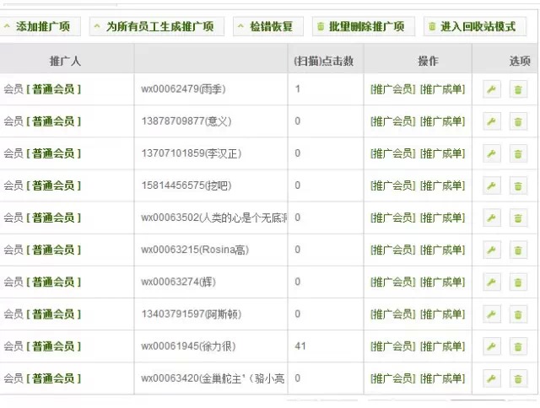540x408 pixels.
Task: Open [推广成单] link for wx00061945(徐力很)
Action: point(443,346)
